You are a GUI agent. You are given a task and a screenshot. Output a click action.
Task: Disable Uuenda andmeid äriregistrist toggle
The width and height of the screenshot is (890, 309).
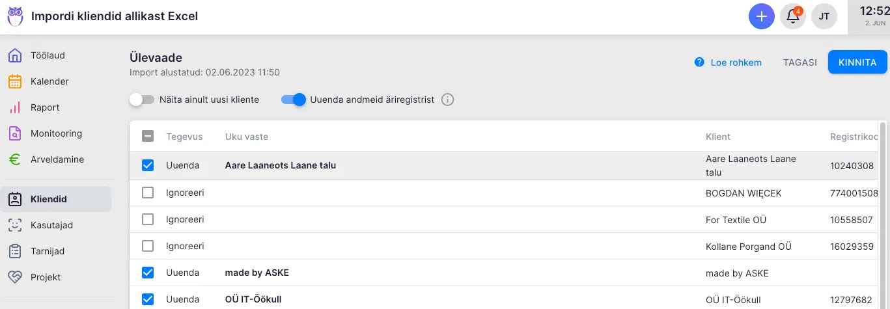(x=294, y=100)
